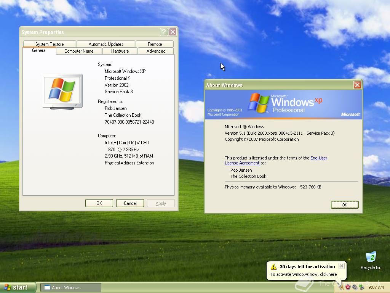This screenshot has width=390, height=293.
Task: Open the Remote tab
Action: 155,44
